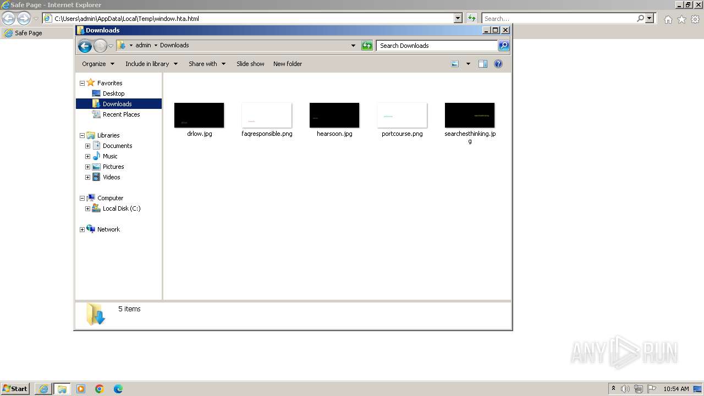Click Internet Explorer search magnifier icon

click(x=641, y=18)
